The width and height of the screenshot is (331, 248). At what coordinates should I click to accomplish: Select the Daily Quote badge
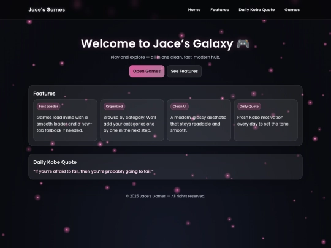pos(249,107)
